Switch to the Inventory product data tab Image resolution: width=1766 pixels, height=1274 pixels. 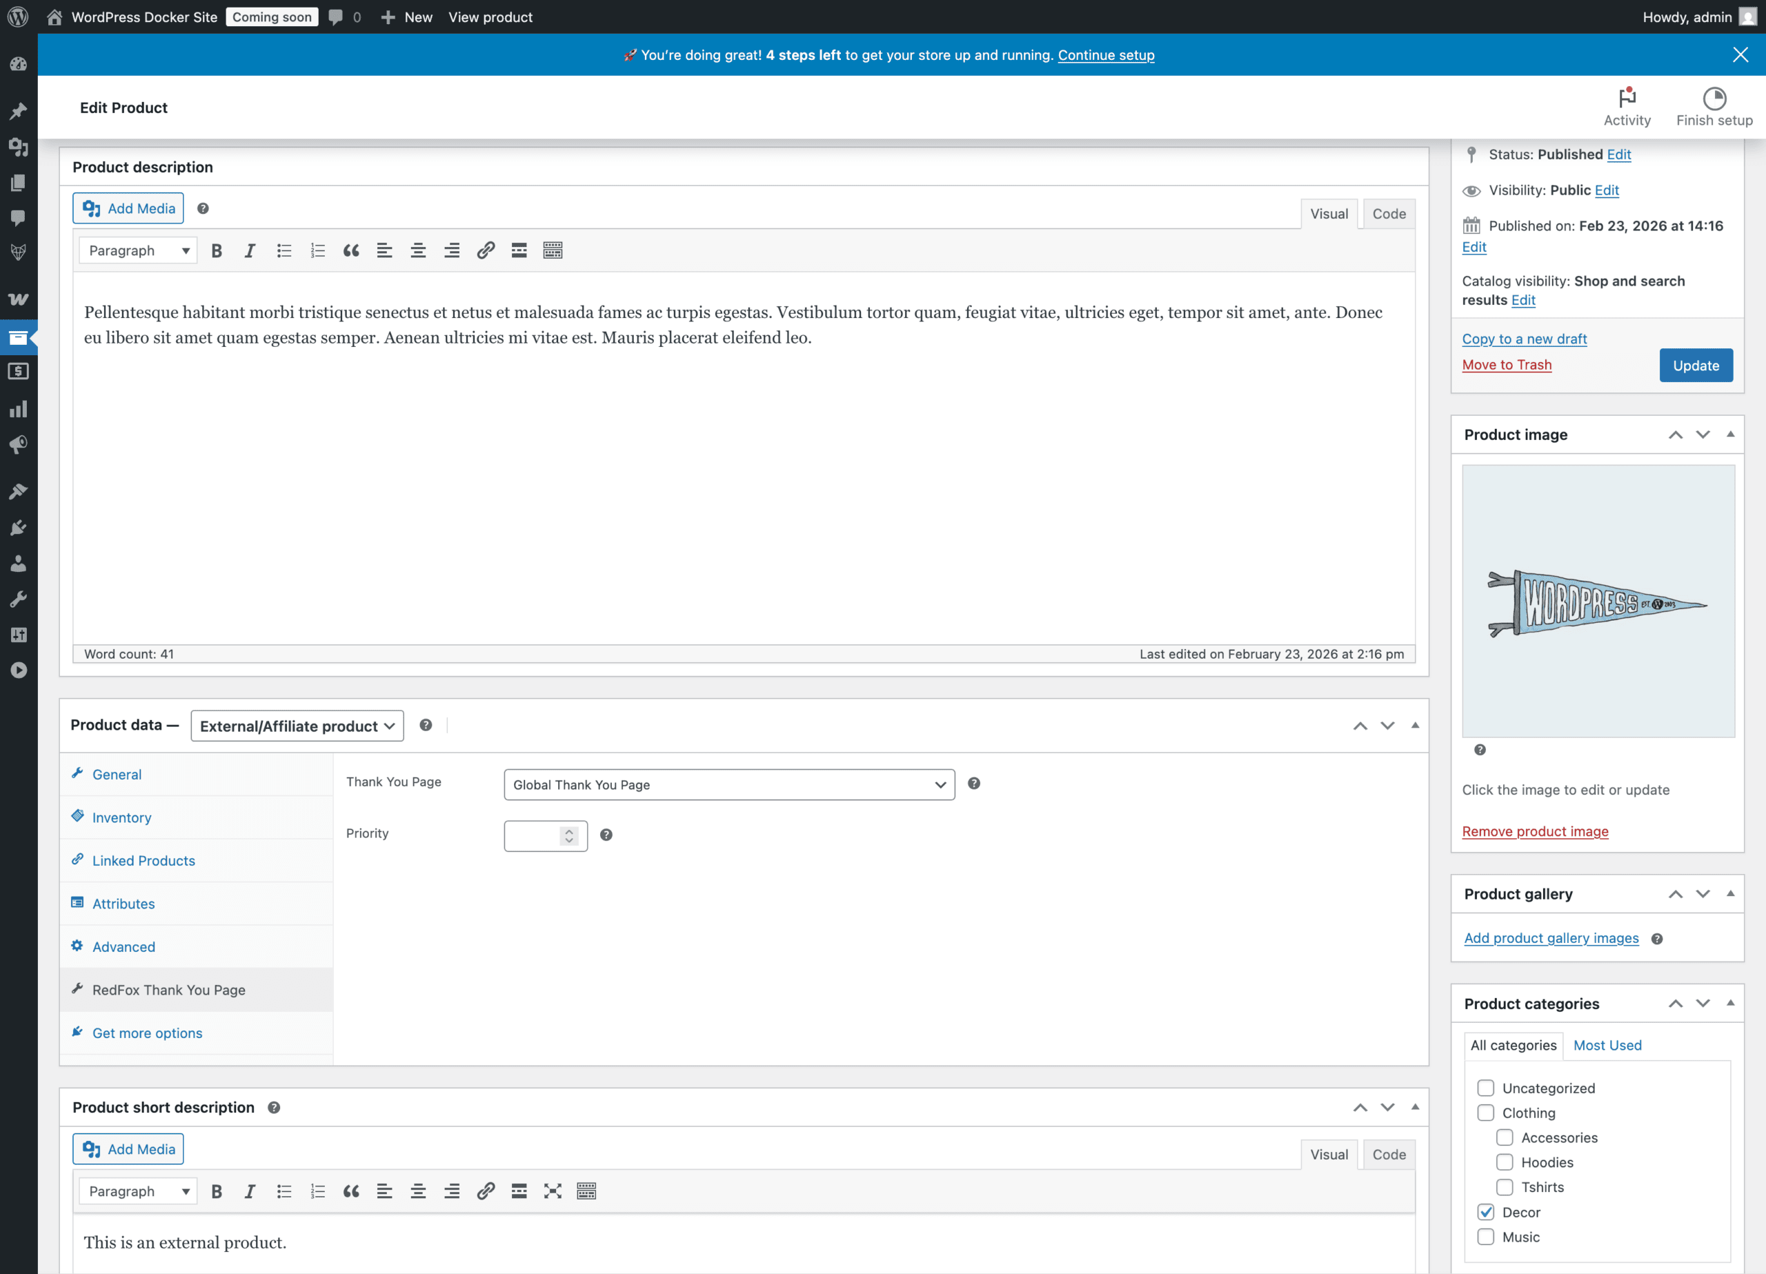(121, 817)
